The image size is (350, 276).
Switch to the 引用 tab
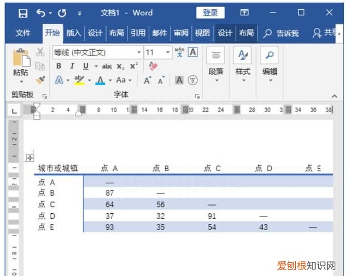click(x=138, y=33)
